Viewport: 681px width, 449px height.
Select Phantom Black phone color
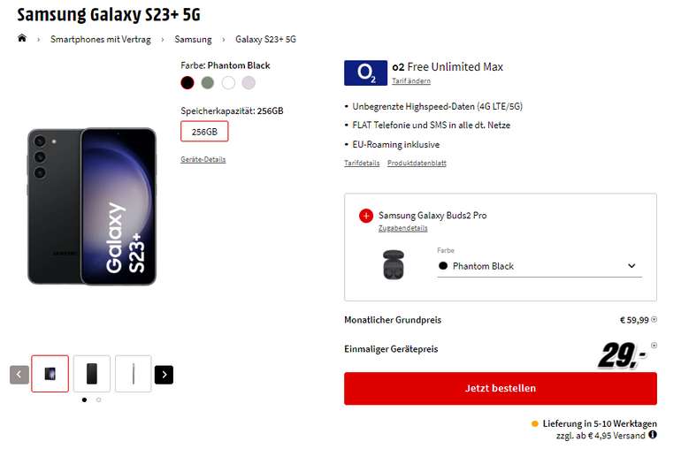pyautogui.click(x=187, y=83)
